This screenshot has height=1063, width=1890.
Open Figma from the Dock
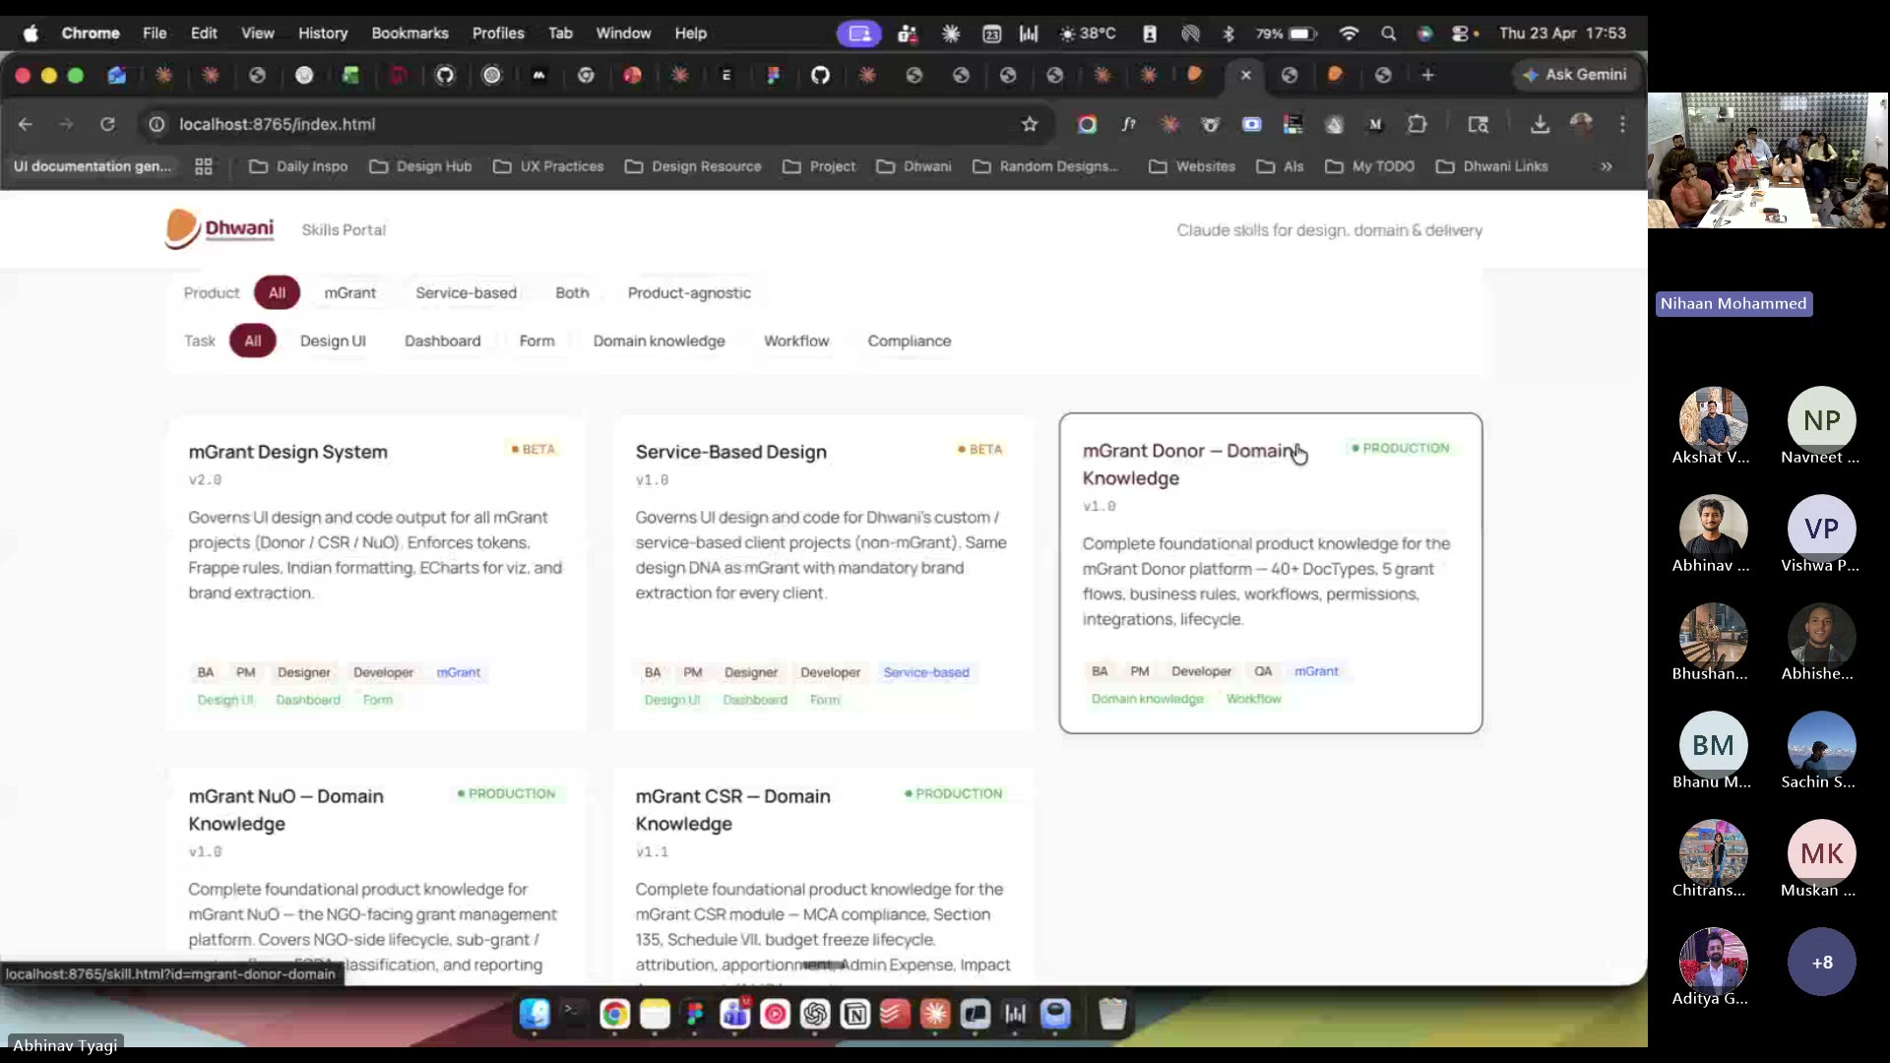pyautogui.click(x=694, y=1016)
